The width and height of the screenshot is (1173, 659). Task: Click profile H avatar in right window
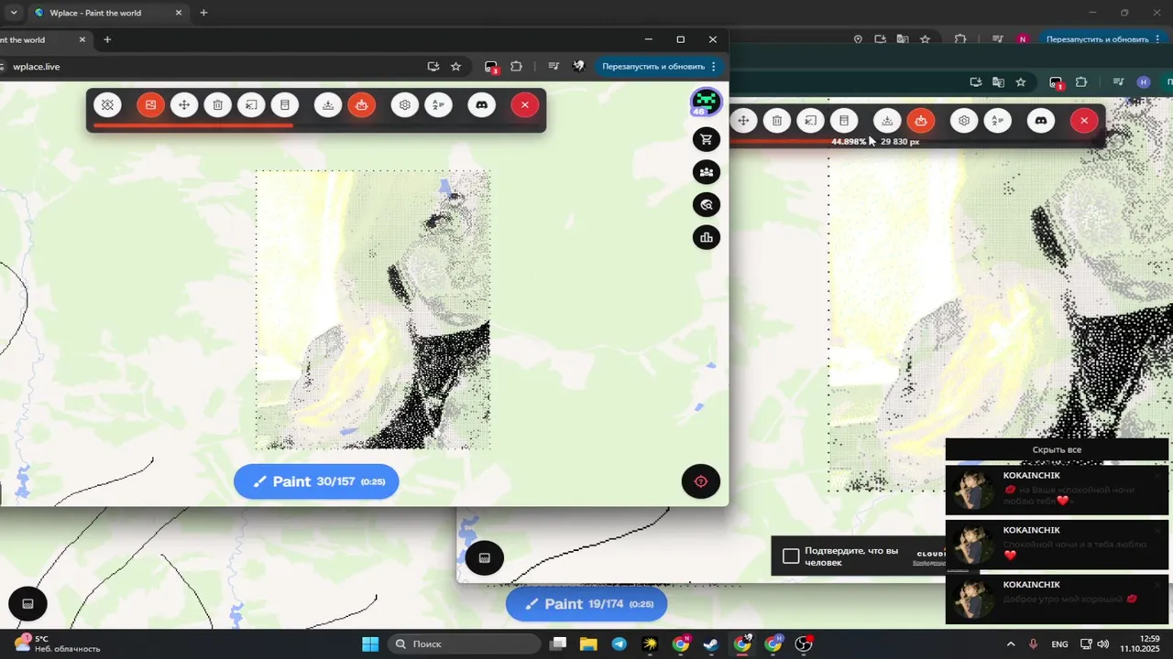point(1143,82)
